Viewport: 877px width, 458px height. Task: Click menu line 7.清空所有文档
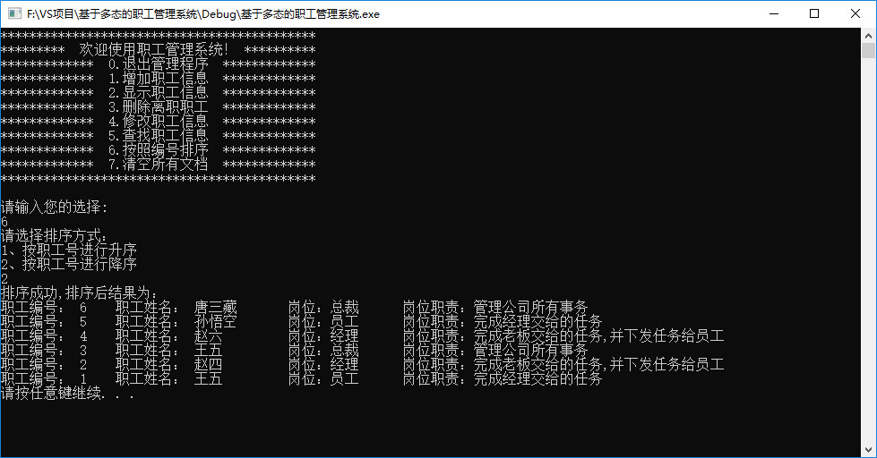click(x=159, y=165)
